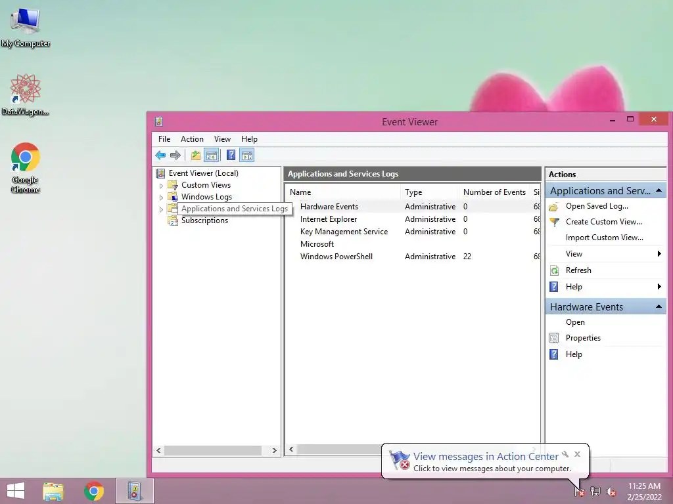Click Import Custom View... action
Viewport: 673px width, 504px height.
click(605, 238)
